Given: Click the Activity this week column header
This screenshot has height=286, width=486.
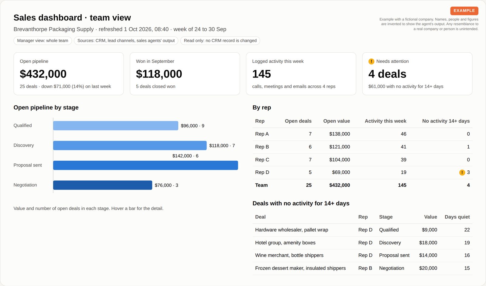Looking at the screenshot, I should [x=385, y=121].
